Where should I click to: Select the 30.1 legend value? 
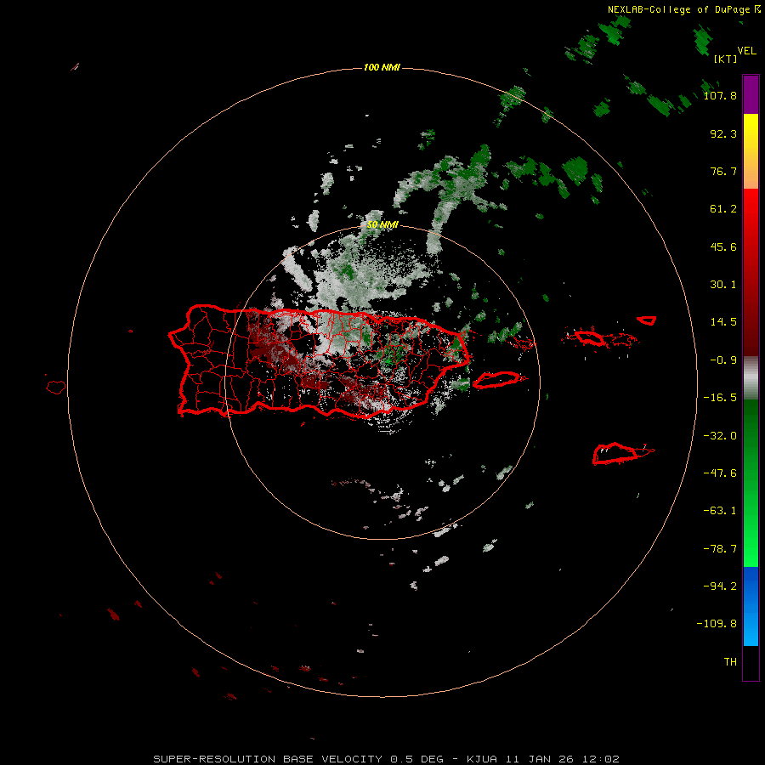723,285
